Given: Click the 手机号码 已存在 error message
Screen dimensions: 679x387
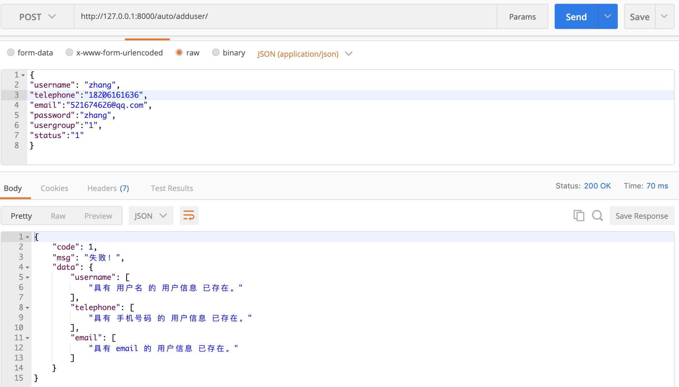Looking at the screenshot, I should 170,318.
